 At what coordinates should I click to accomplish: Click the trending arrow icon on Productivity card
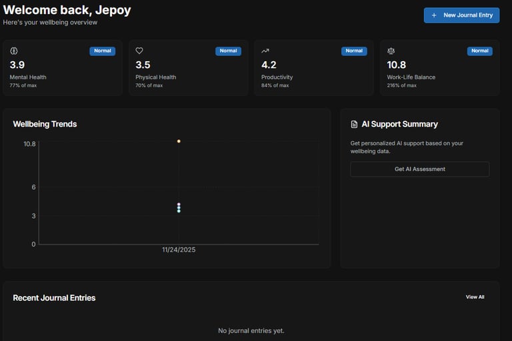pos(265,51)
